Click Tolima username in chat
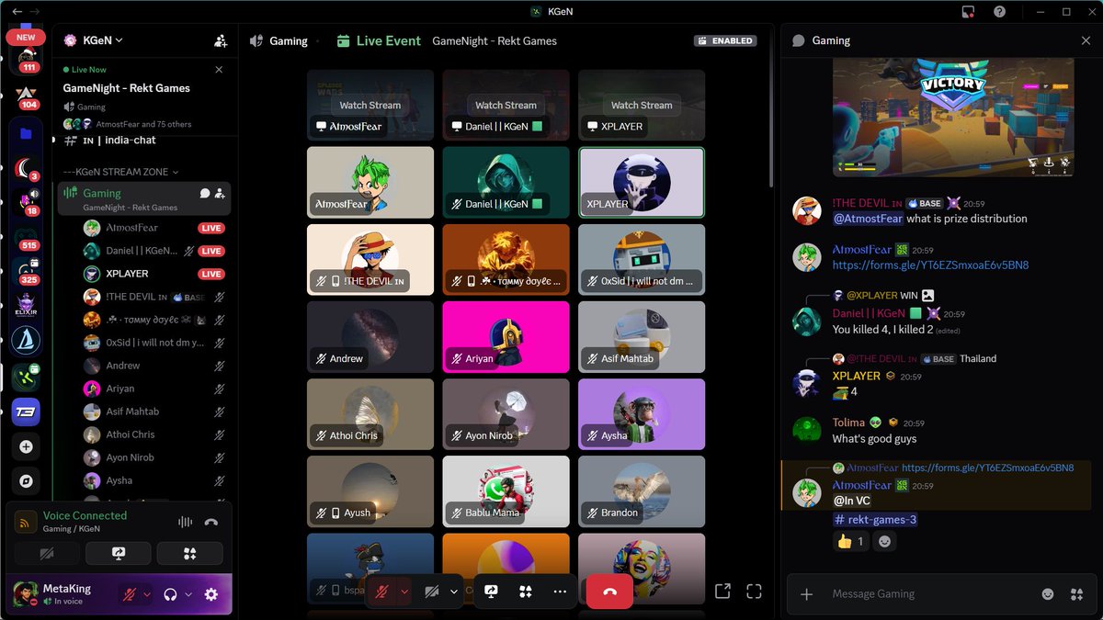 pyautogui.click(x=848, y=423)
